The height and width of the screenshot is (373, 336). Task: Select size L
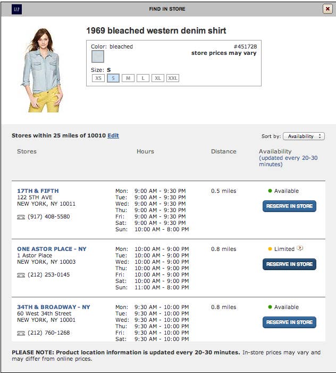[x=142, y=78]
